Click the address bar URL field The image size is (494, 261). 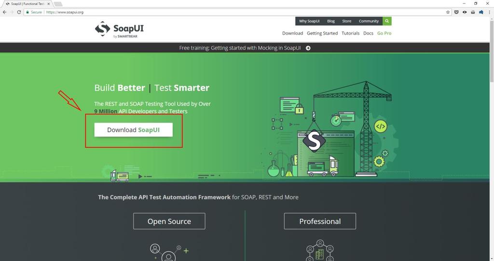click(236, 12)
